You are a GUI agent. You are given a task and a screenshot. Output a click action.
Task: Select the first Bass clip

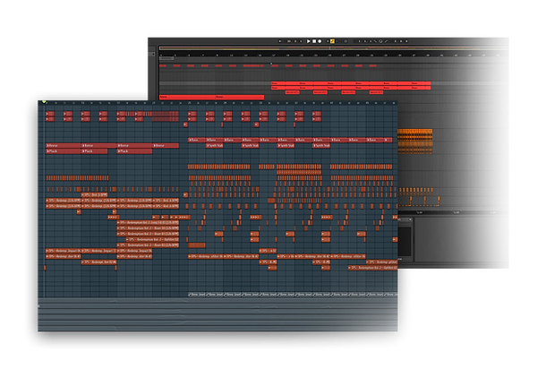(x=195, y=140)
